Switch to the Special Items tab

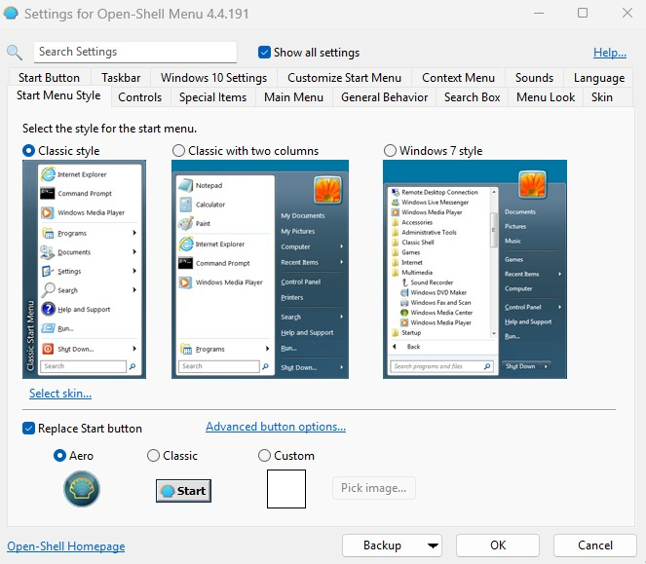(213, 97)
